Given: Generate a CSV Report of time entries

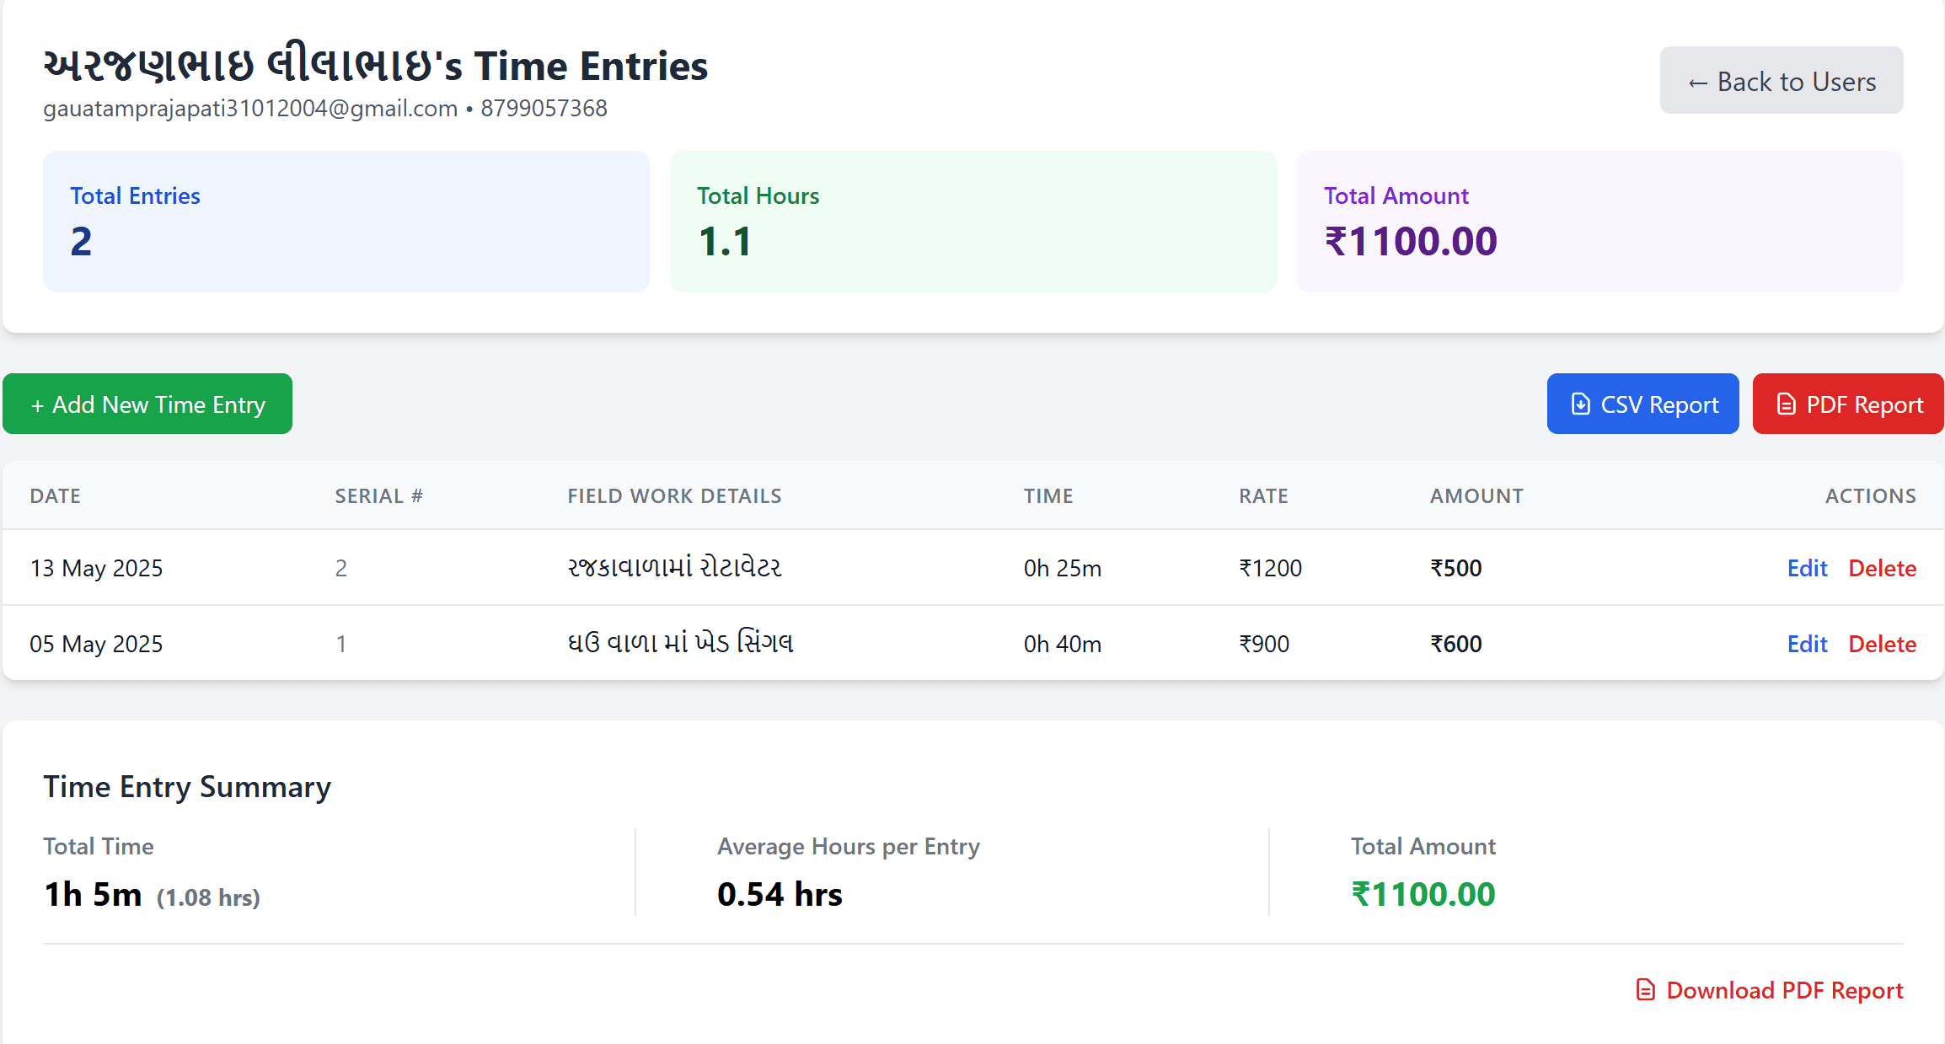Looking at the screenshot, I should tap(1642, 404).
